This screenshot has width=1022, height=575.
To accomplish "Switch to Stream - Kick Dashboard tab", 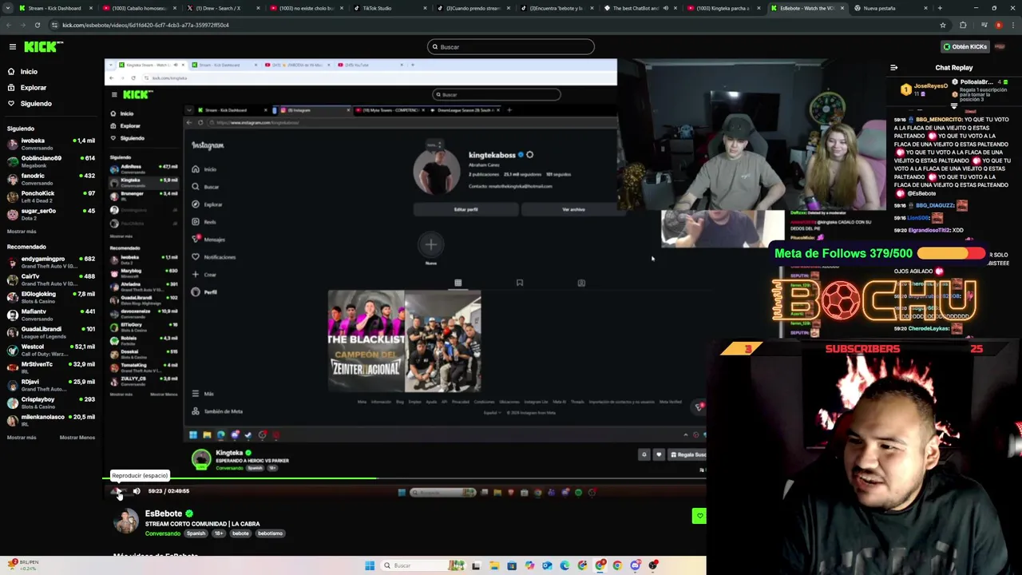I will click(x=54, y=8).
